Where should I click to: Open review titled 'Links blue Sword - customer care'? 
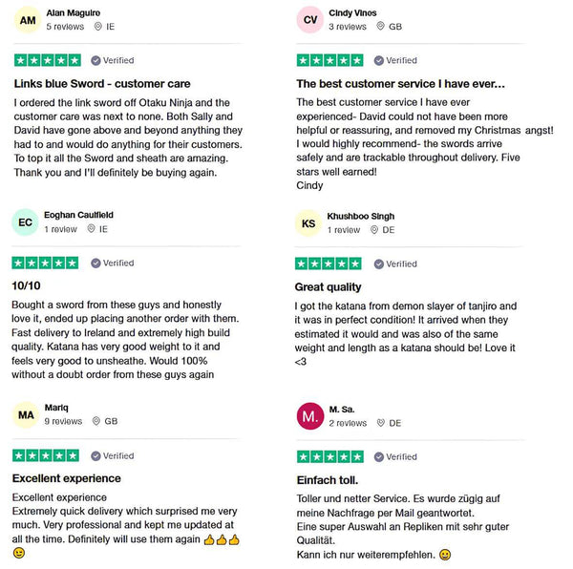click(x=101, y=84)
